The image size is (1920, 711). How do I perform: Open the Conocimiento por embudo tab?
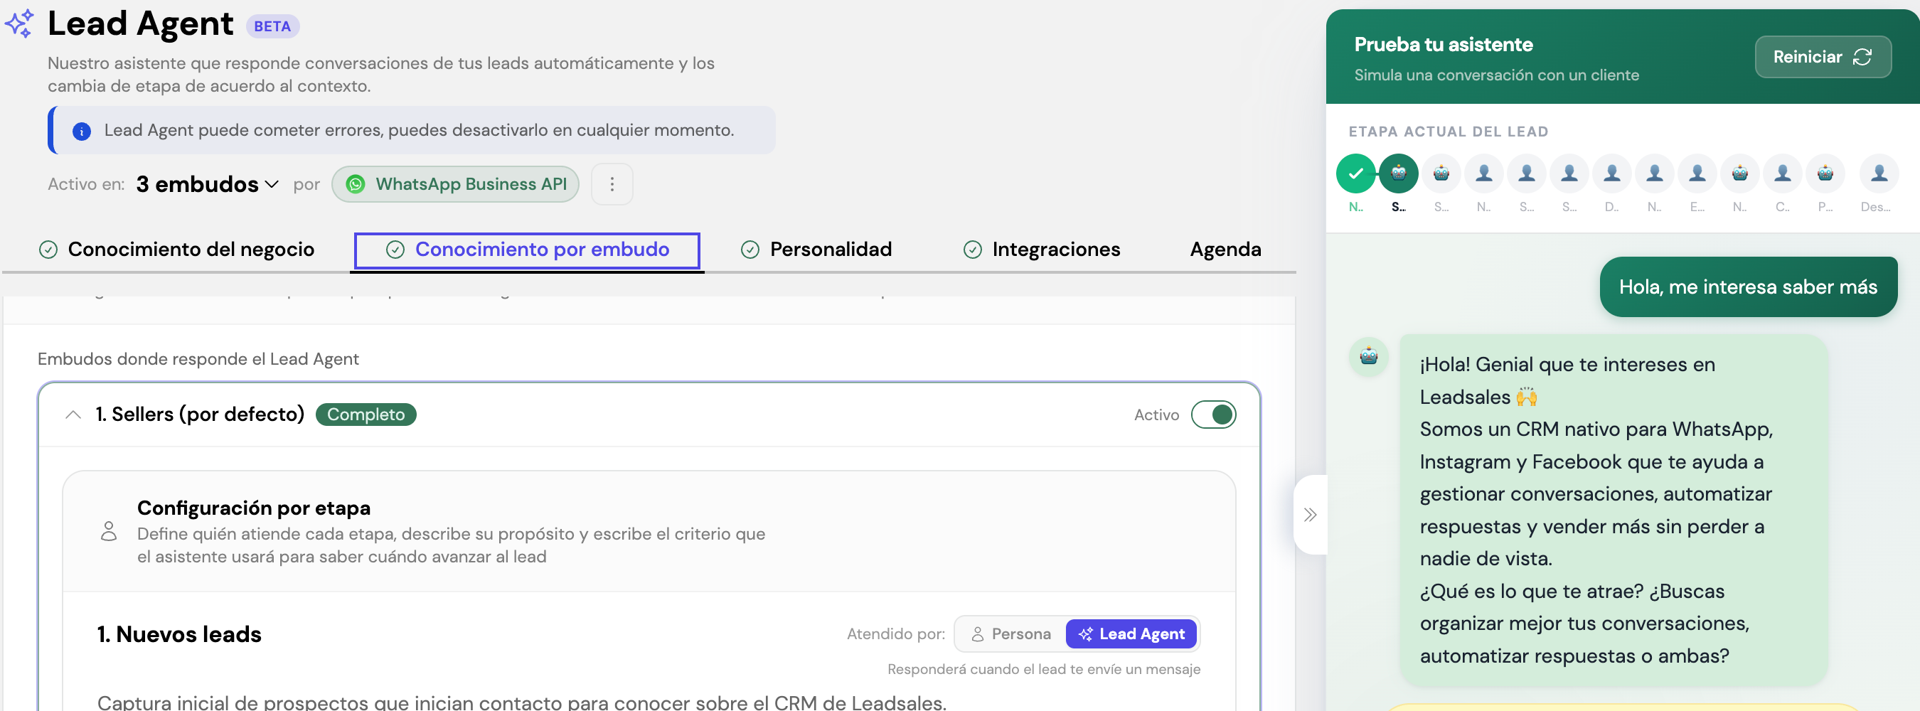click(x=527, y=250)
